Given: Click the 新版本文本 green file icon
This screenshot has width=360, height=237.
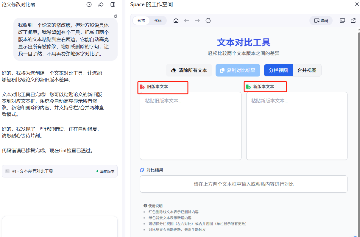Looking at the screenshot, I should pyautogui.click(x=248, y=87).
